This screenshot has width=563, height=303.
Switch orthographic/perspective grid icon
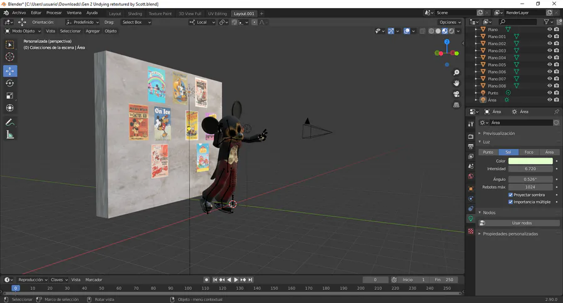[457, 105]
